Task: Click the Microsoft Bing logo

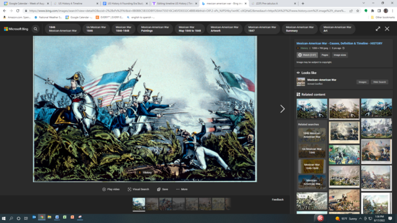Action: (16, 29)
